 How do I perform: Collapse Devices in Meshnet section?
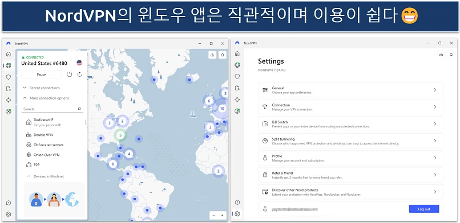coord(46,176)
